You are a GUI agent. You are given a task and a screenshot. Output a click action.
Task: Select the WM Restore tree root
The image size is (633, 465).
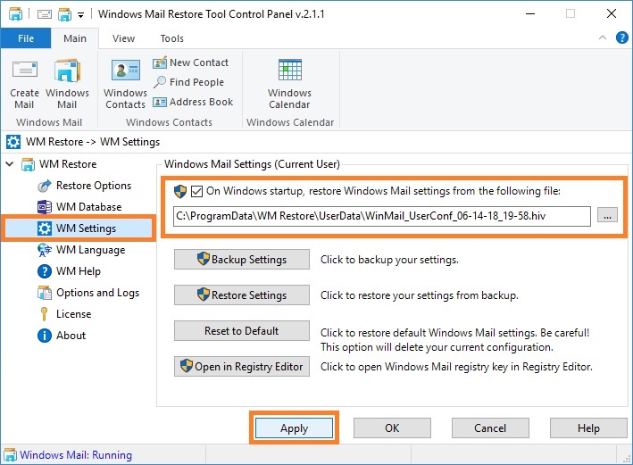click(x=59, y=164)
